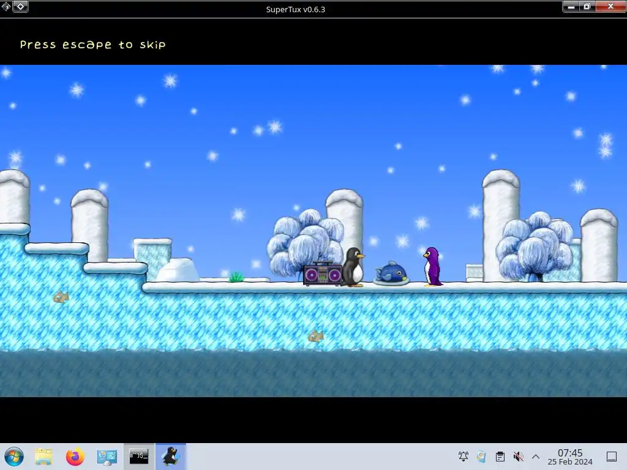This screenshot has height=470, width=627.
Task: Expand the hidden tray icons arrow
Action: tap(536, 457)
